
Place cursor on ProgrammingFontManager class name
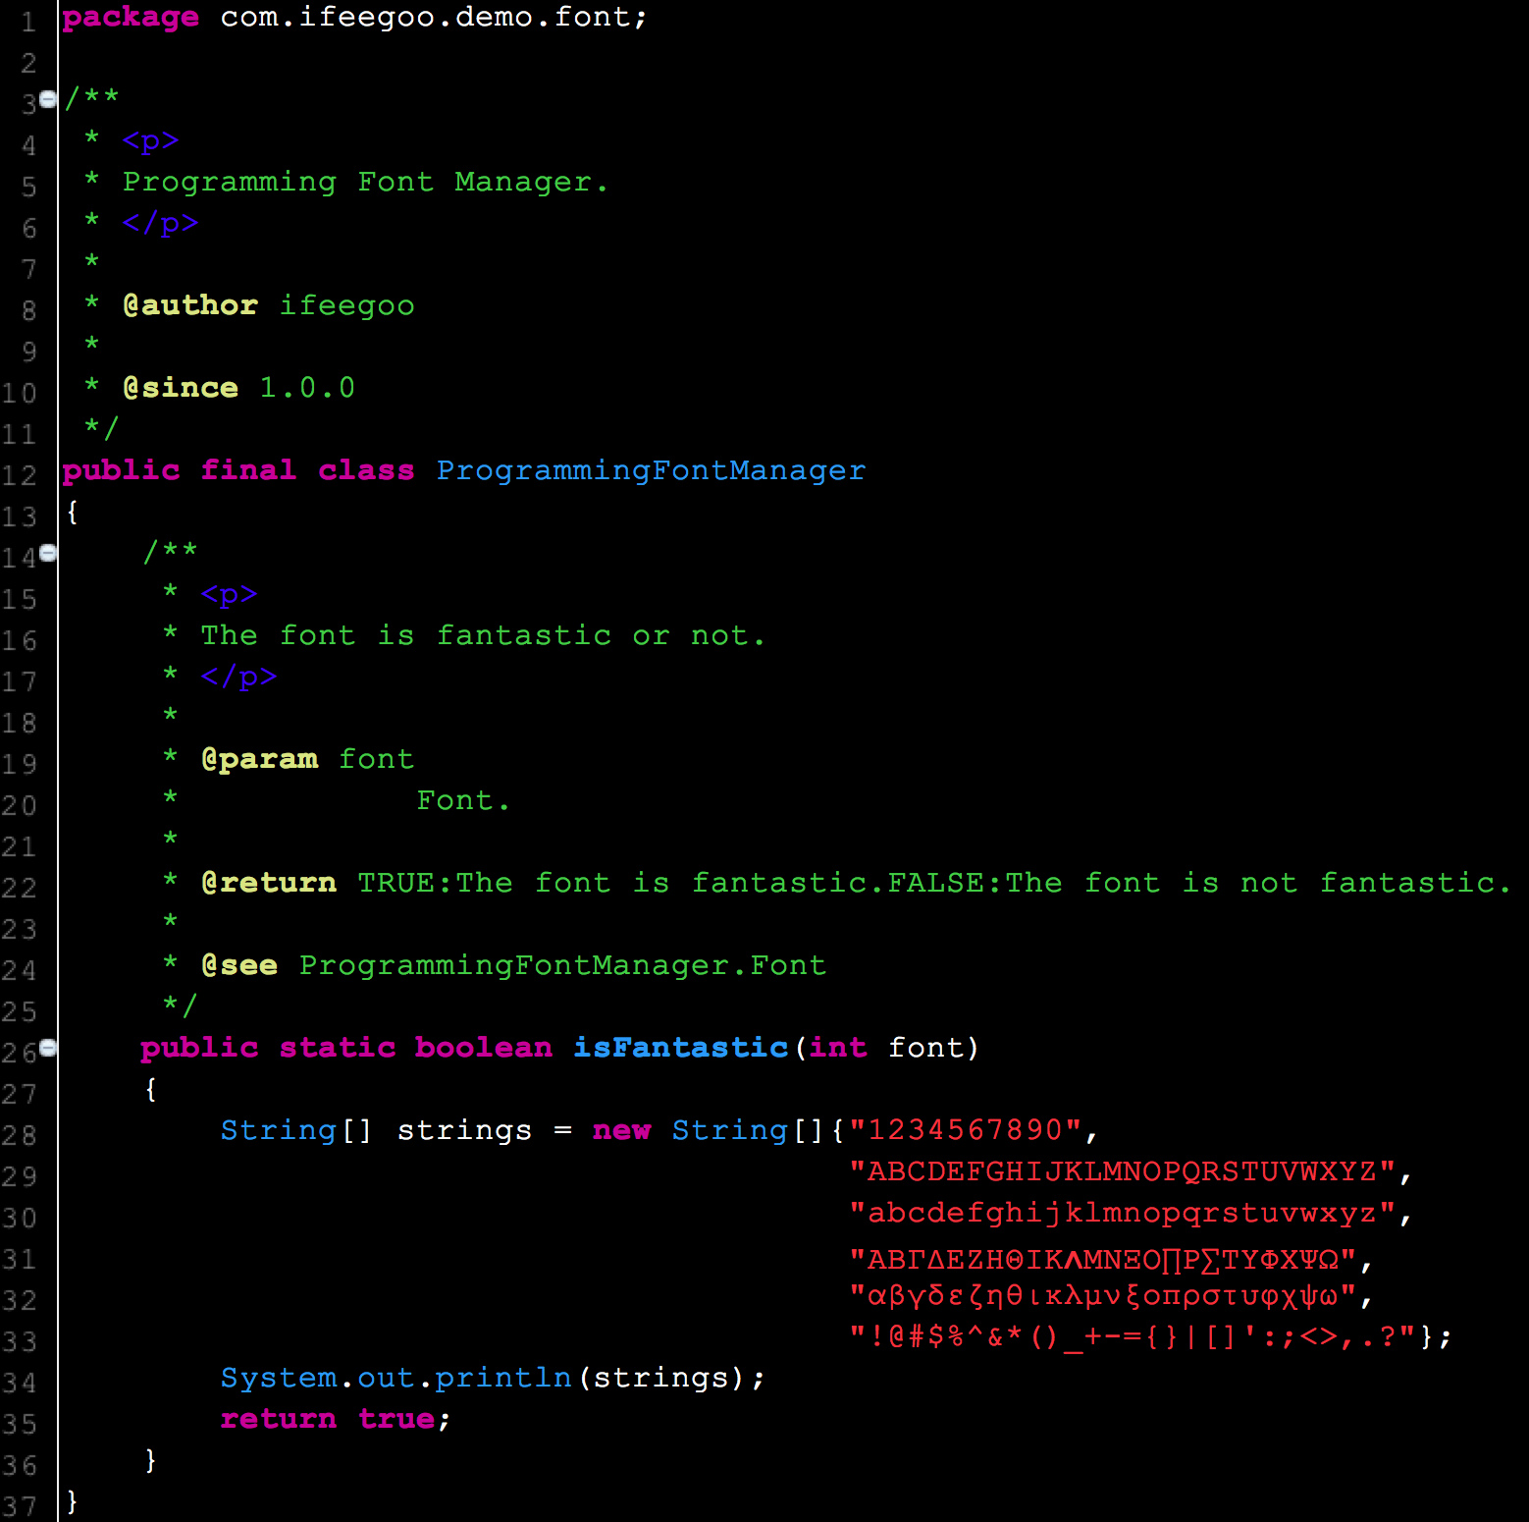[x=651, y=470]
